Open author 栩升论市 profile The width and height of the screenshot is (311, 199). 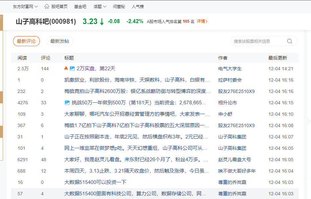[x=227, y=103]
